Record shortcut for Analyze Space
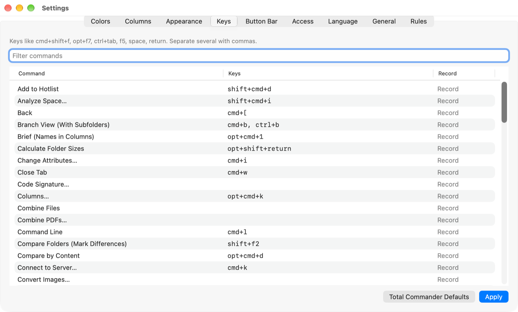518x312 pixels. coord(448,101)
